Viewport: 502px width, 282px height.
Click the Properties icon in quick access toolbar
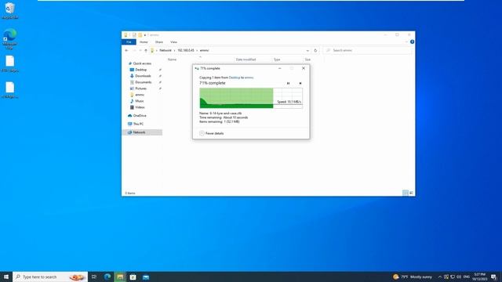[x=134, y=34]
